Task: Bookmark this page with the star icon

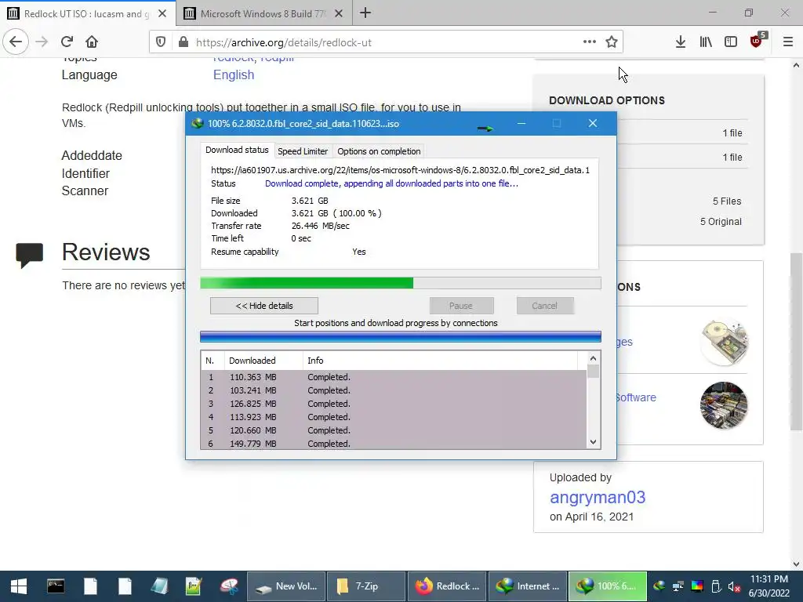Action: [612, 42]
